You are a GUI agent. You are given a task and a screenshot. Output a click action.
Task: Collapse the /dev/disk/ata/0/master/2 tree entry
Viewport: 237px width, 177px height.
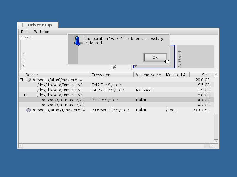[x=26, y=95]
